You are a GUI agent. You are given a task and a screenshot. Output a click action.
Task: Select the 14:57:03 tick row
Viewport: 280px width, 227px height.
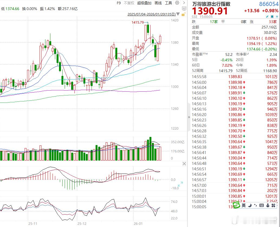tap(234, 191)
